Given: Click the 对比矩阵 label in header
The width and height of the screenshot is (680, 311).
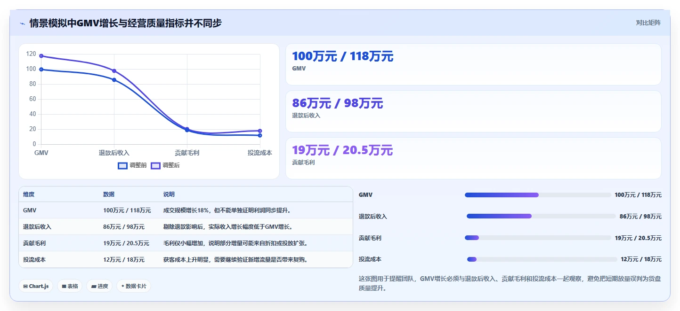Looking at the screenshot, I should pyautogui.click(x=648, y=23).
